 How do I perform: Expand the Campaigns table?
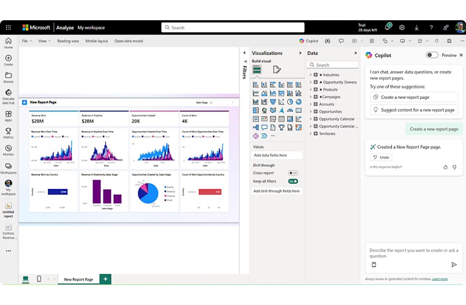point(311,97)
